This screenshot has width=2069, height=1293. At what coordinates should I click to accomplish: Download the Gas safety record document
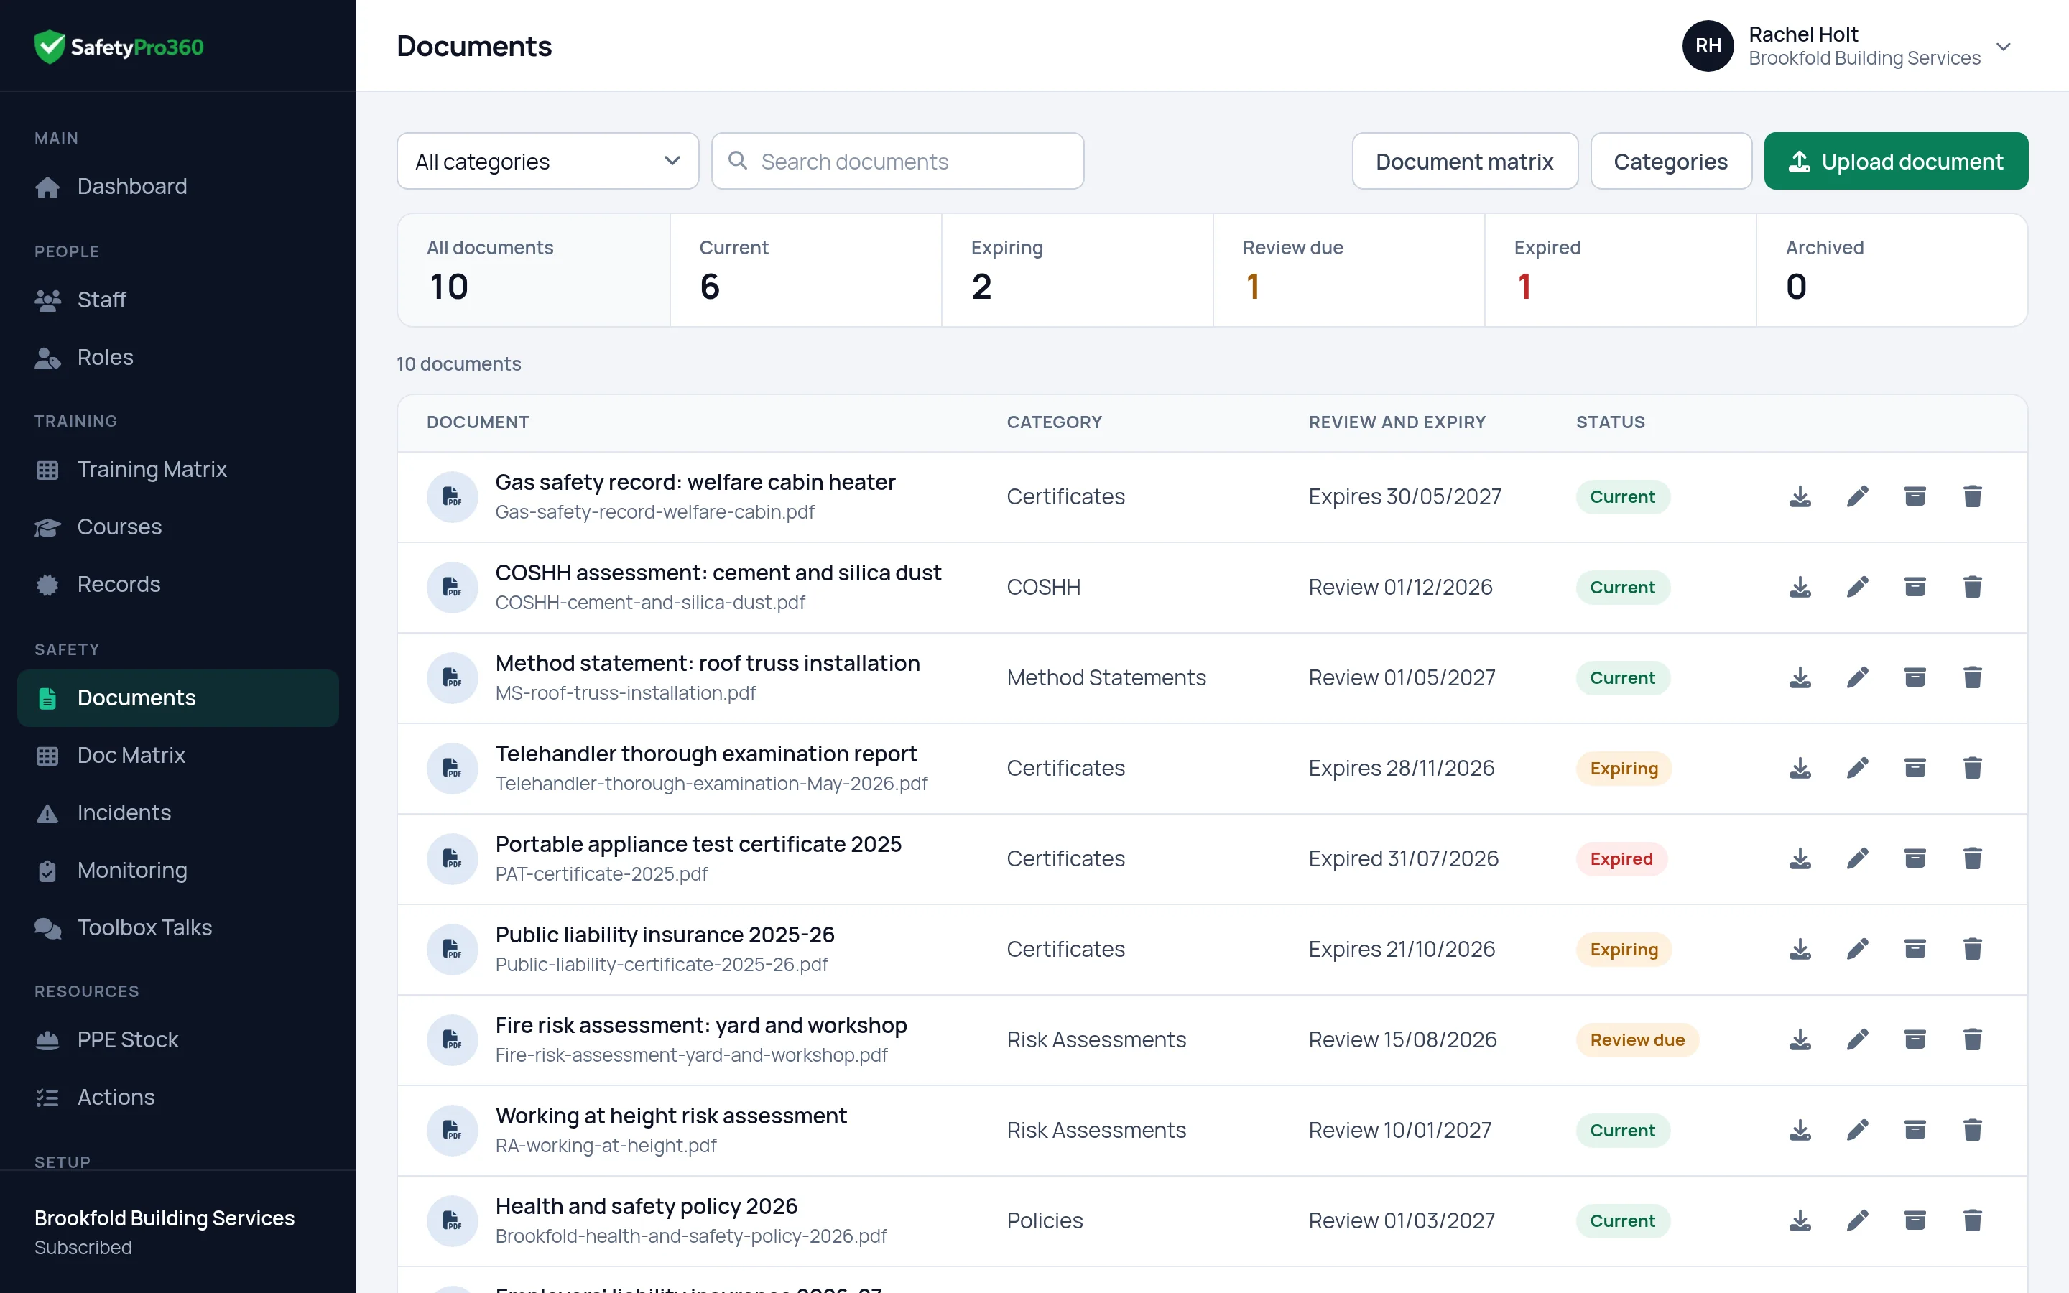[1800, 497]
